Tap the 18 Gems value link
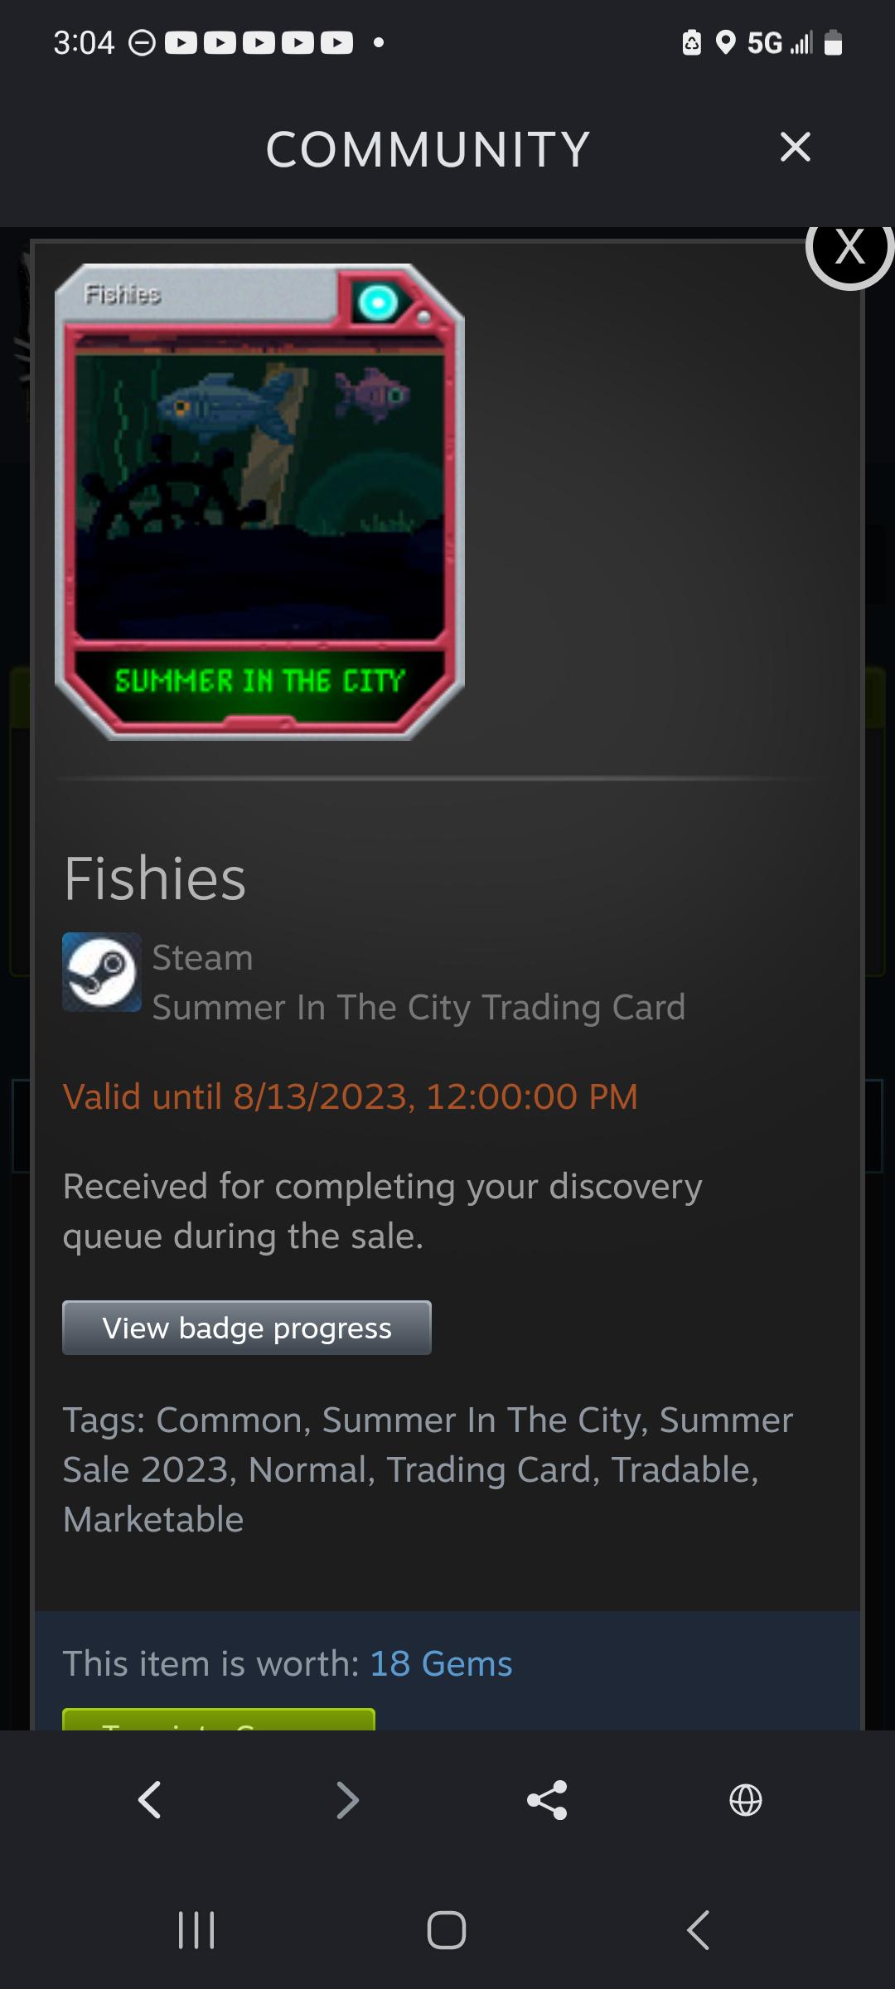The width and height of the screenshot is (895, 1989). (x=441, y=1663)
